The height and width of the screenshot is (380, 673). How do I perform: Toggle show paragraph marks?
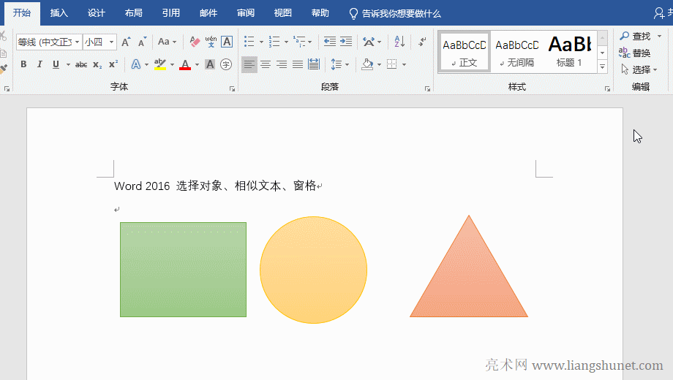point(422,42)
